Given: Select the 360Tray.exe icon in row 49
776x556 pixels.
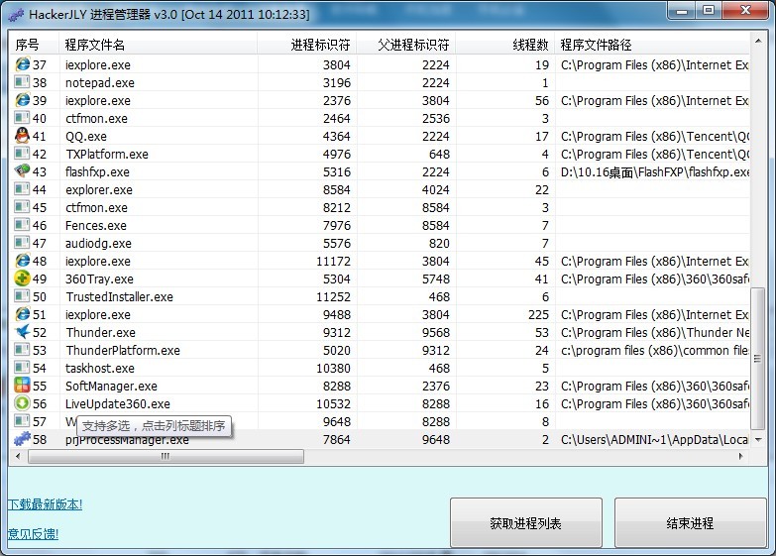Looking at the screenshot, I should 22,279.
